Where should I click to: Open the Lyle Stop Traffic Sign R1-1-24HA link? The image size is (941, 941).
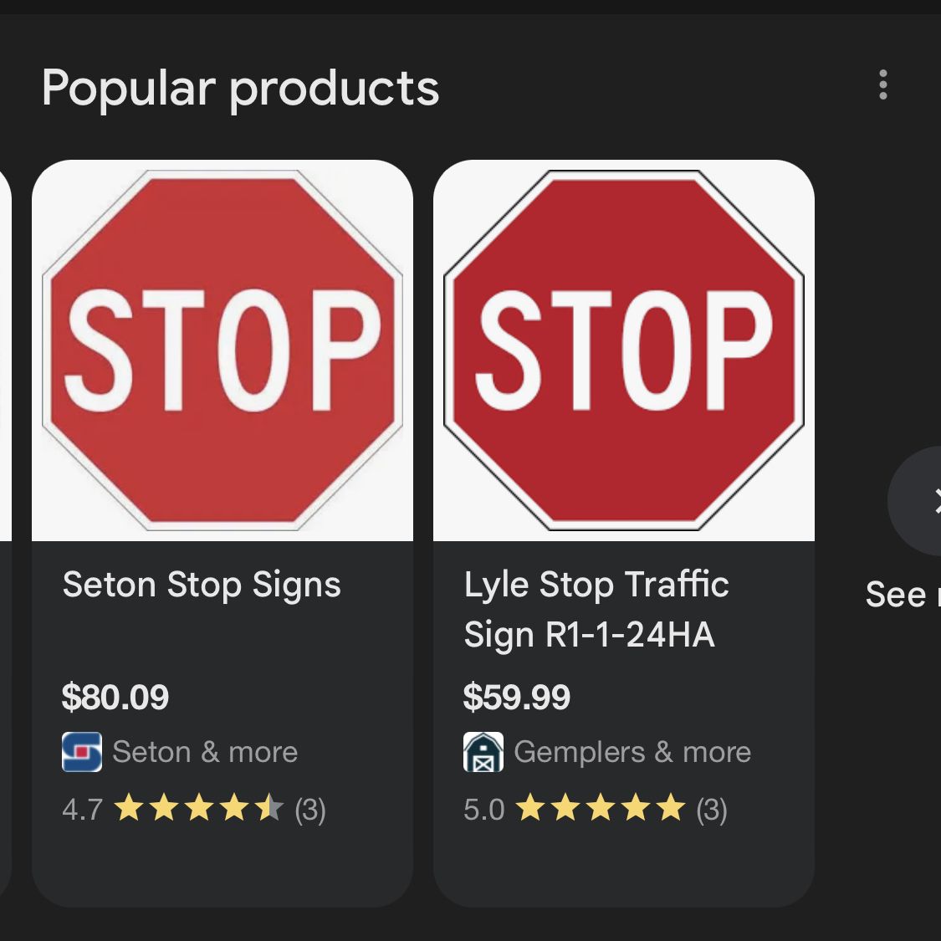[x=596, y=609]
